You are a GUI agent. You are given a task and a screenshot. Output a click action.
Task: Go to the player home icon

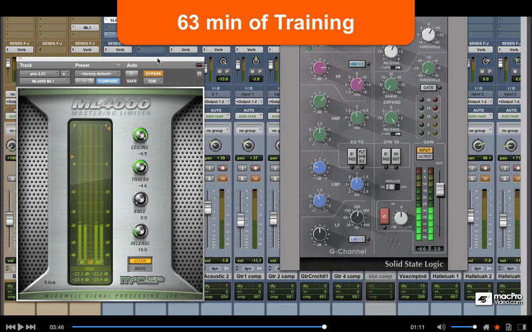(486, 327)
